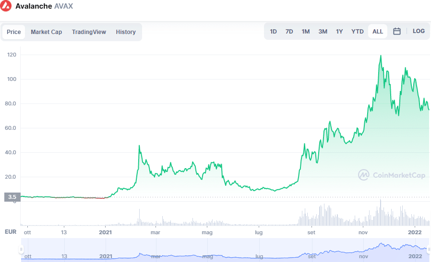
Task: Click the 'ott' label on the main time axis
Action: pos(27,232)
